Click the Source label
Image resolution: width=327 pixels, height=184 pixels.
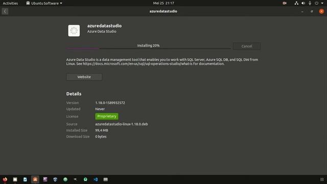pos(72,124)
